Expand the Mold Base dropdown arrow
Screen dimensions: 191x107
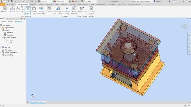pyautogui.click(x=5, y=13)
